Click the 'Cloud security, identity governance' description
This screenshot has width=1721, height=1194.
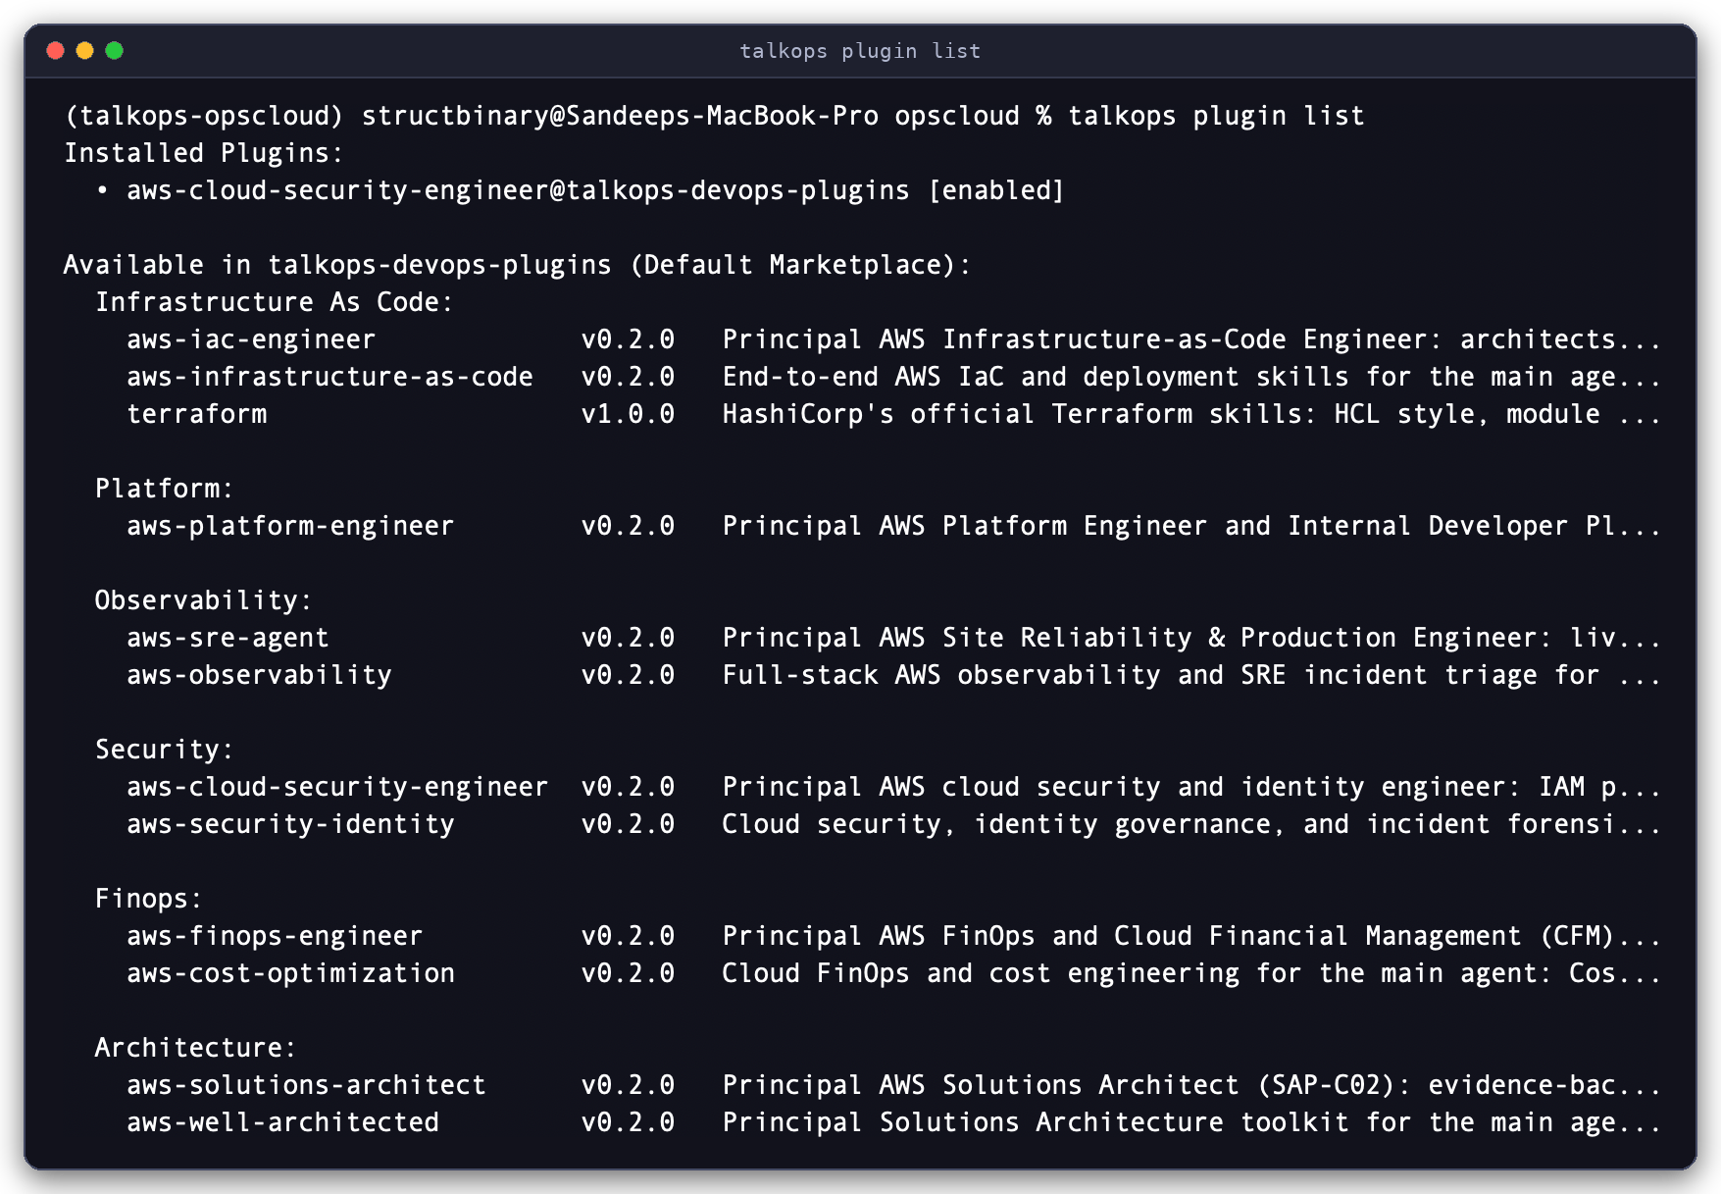[1191, 824]
